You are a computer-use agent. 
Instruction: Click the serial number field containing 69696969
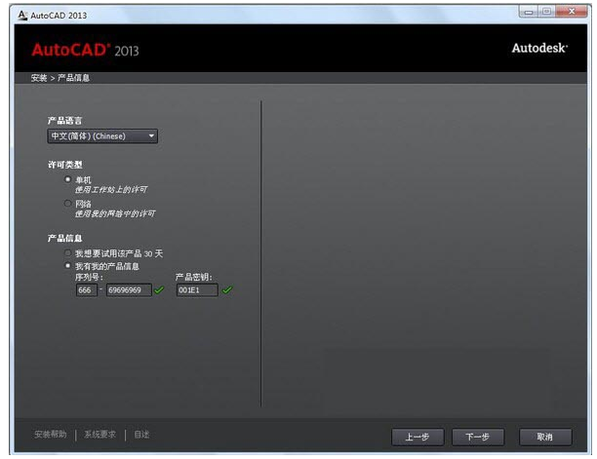(x=128, y=289)
